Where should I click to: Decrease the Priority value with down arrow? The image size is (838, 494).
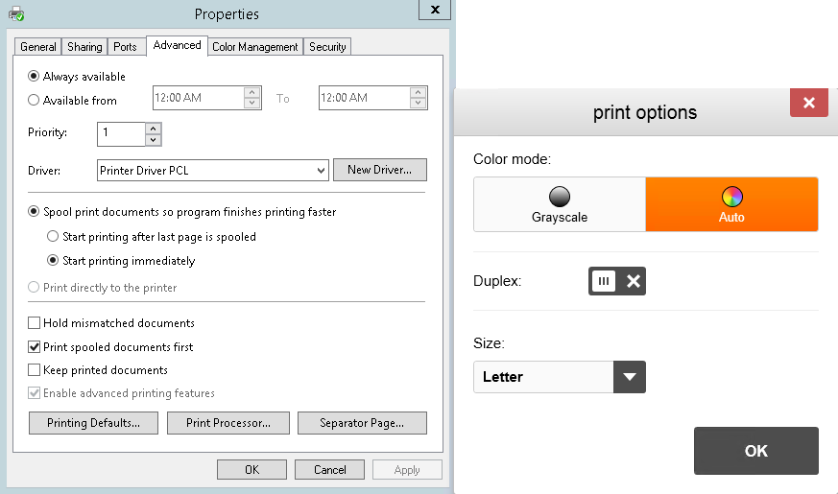153,140
